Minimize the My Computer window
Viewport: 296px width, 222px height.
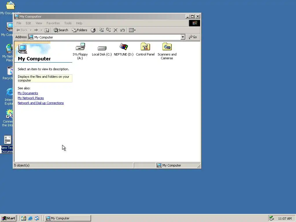coord(188,16)
